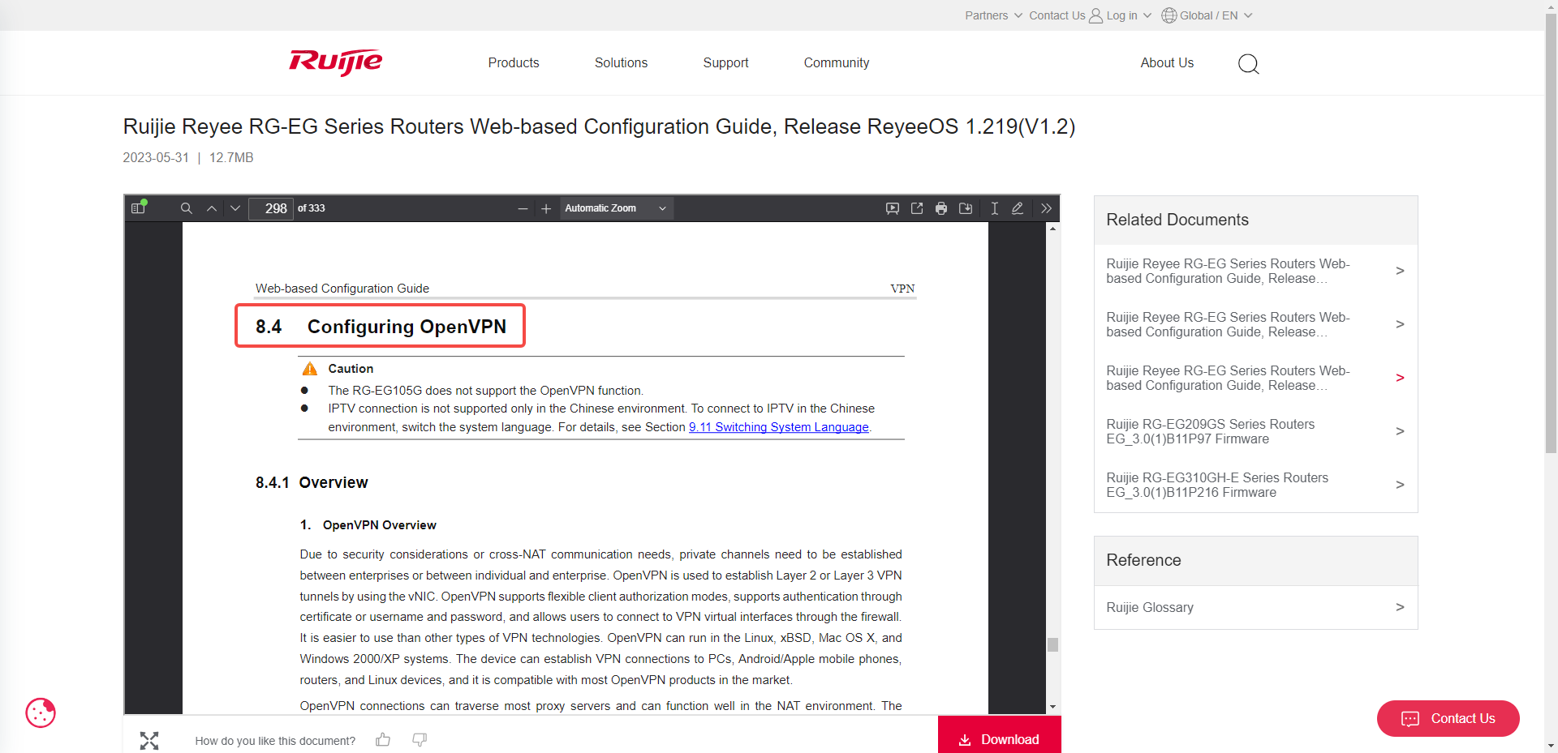Open Ruijie RG-EG310GH-E Series Routers firmware link

point(1255,485)
